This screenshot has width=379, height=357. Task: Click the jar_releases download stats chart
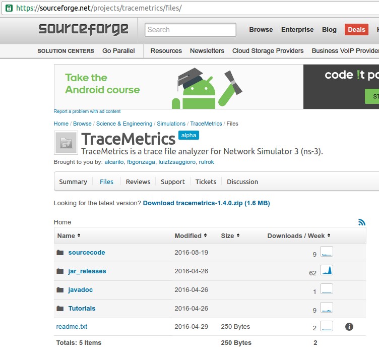pyautogui.click(x=327, y=271)
